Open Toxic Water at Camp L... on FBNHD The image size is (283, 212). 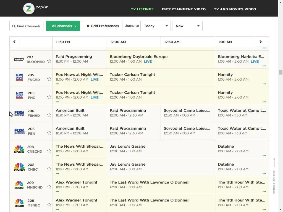(x=242, y=113)
